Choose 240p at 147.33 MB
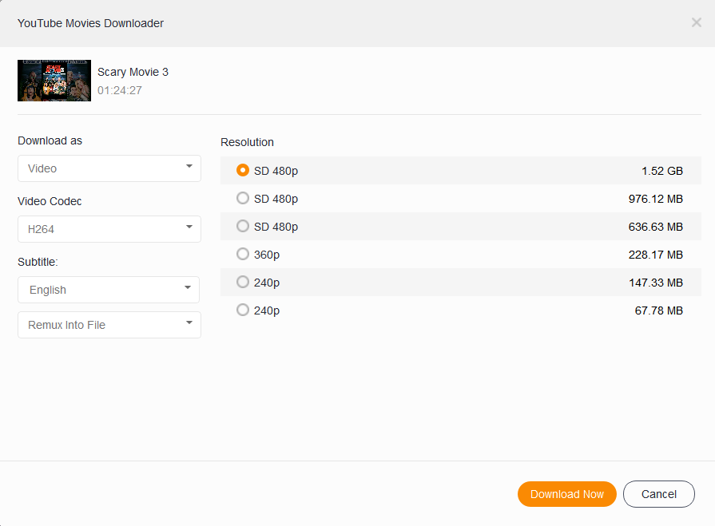Image resolution: width=715 pixels, height=526 pixels. [243, 283]
